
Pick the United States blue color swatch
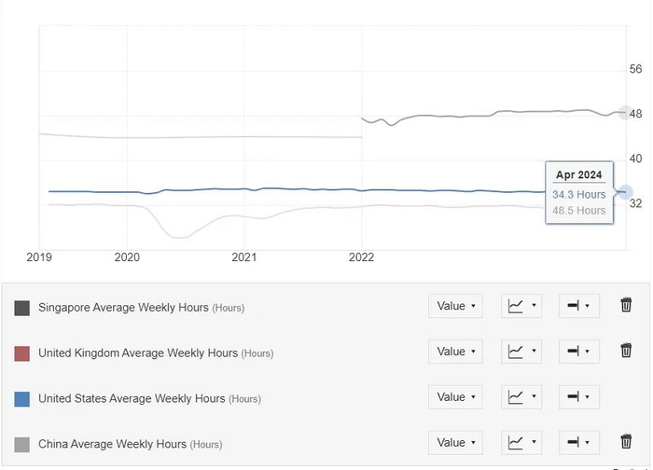(x=22, y=399)
